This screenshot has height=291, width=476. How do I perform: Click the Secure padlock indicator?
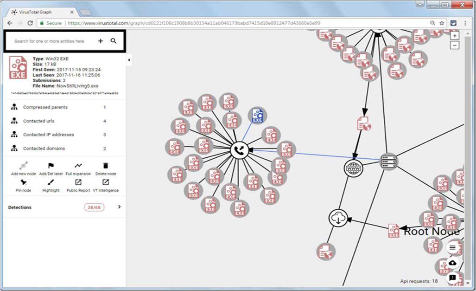pos(51,23)
